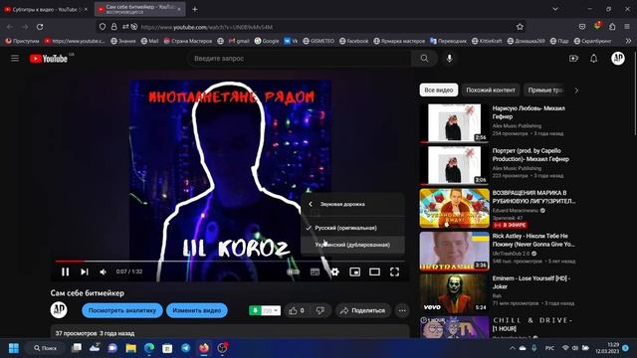
Task: Open the Create video menu icon
Action: point(573,59)
